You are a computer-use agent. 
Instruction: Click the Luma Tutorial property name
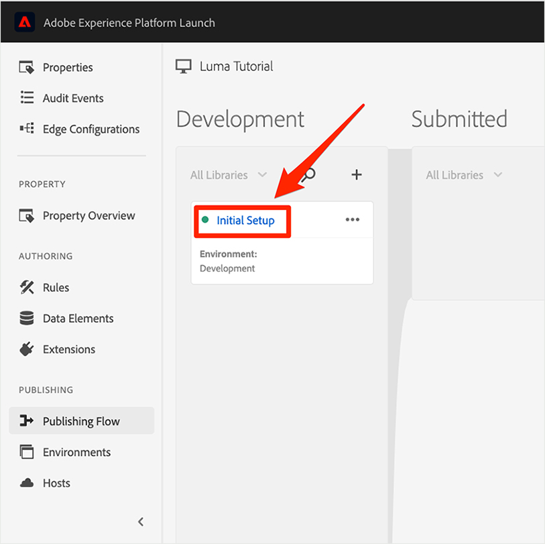tap(237, 66)
